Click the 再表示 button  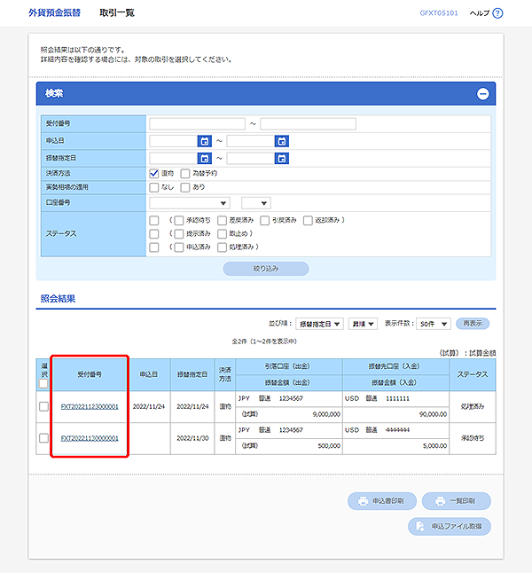[x=473, y=324]
